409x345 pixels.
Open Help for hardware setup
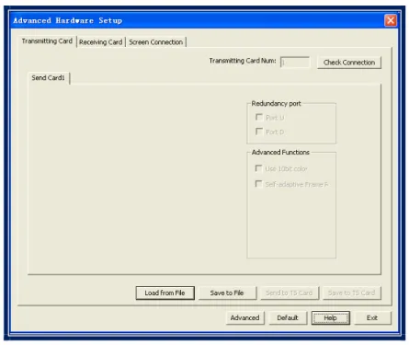[331, 317]
